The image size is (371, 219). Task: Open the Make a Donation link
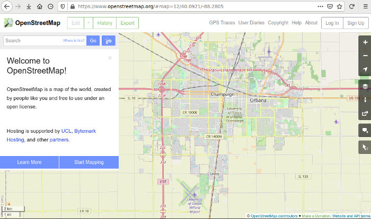[316, 216]
